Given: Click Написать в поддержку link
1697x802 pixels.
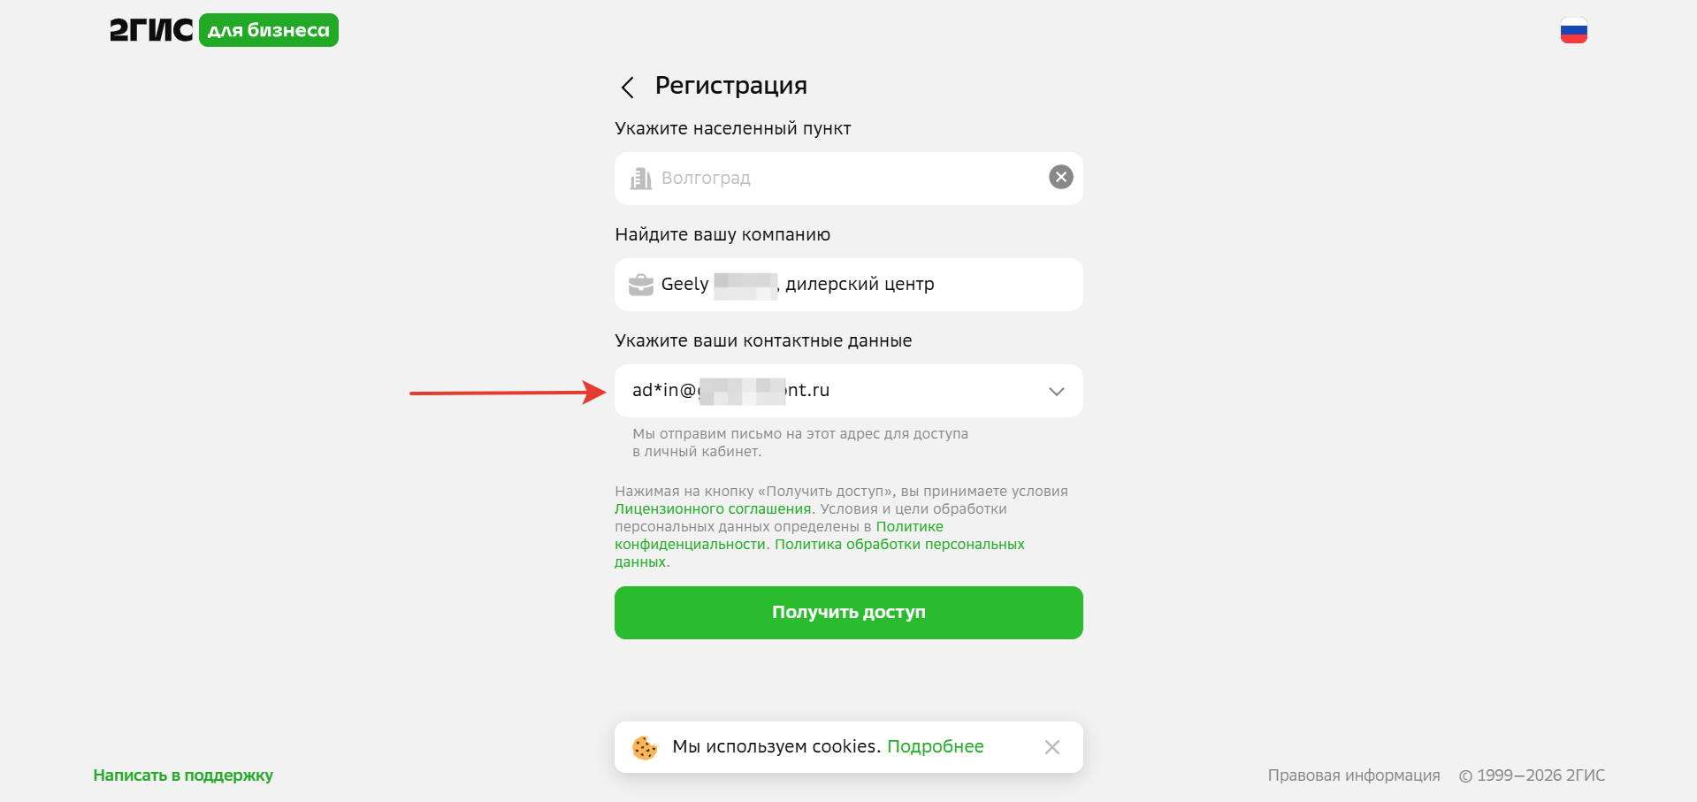Looking at the screenshot, I should (183, 775).
